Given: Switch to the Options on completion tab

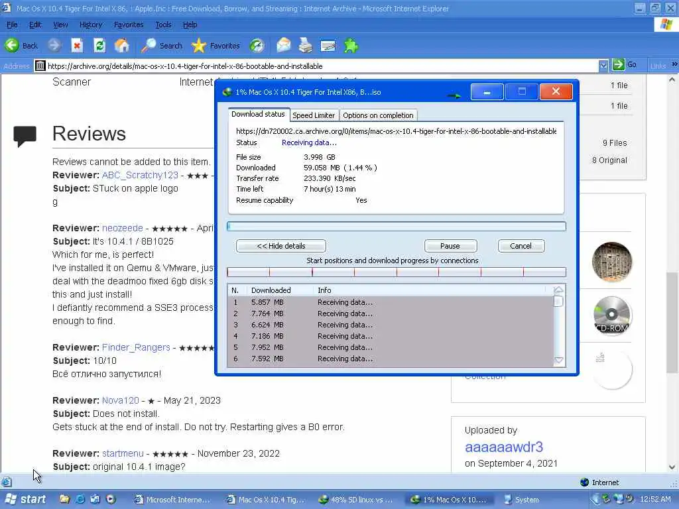Looking at the screenshot, I should click(x=378, y=115).
